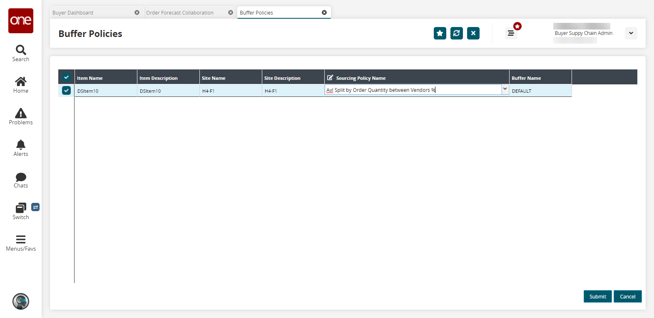654x318 pixels.
Task: Toggle the select-all checkbox in table header
Action: pos(66,77)
